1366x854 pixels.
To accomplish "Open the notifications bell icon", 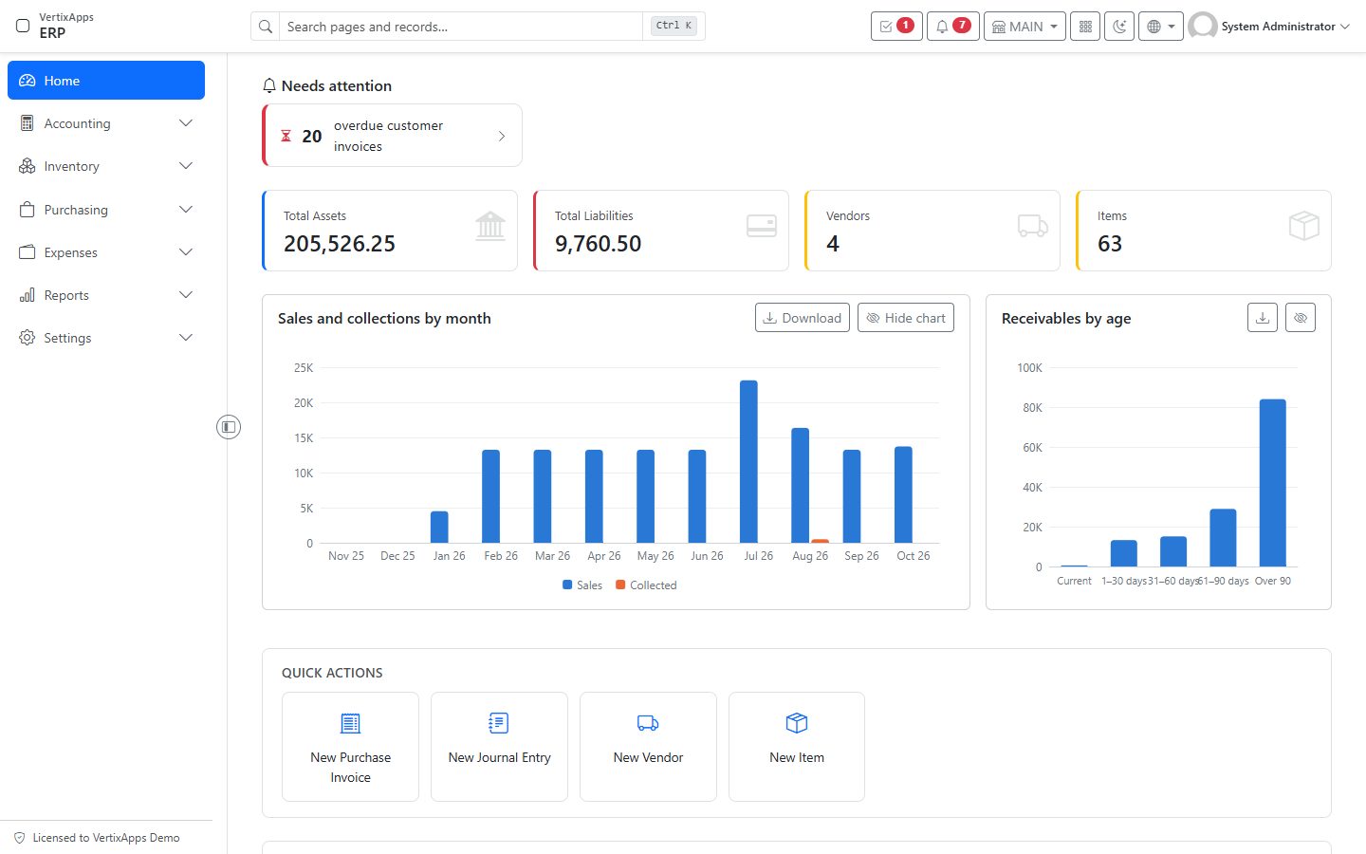I will 952,27.
